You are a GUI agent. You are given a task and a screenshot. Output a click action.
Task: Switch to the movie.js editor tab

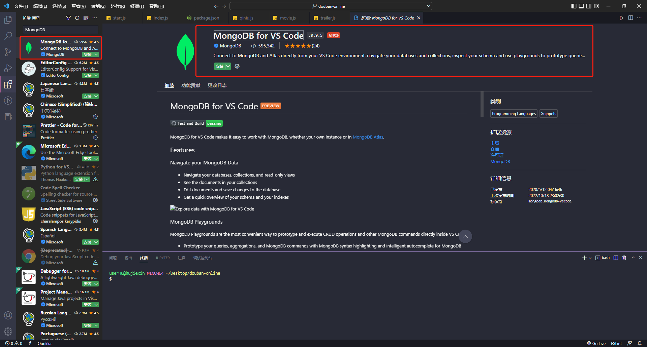[x=288, y=18]
